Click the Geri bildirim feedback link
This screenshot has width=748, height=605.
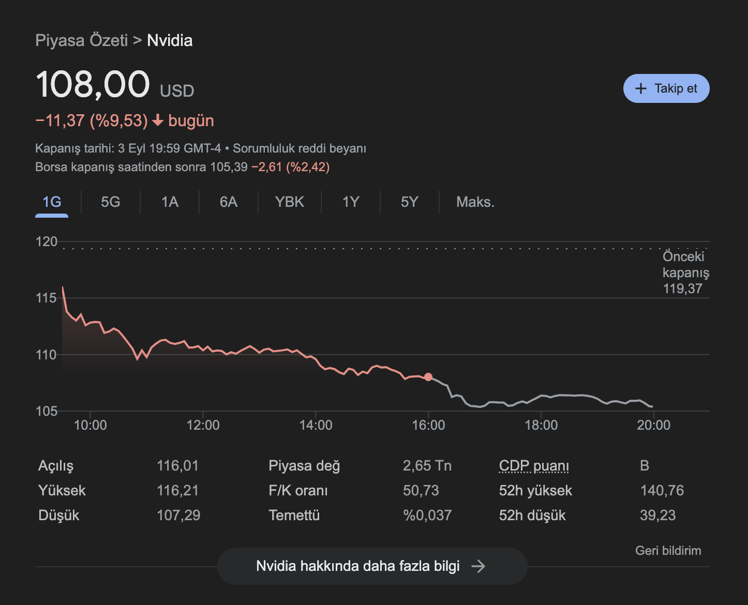pos(668,551)
